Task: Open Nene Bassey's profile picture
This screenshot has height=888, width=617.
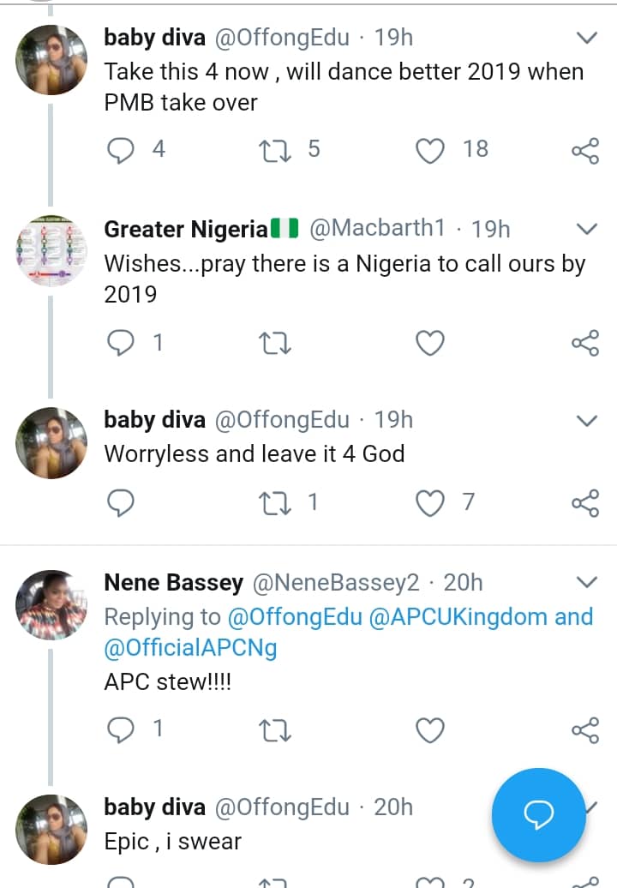Action: 52,606
